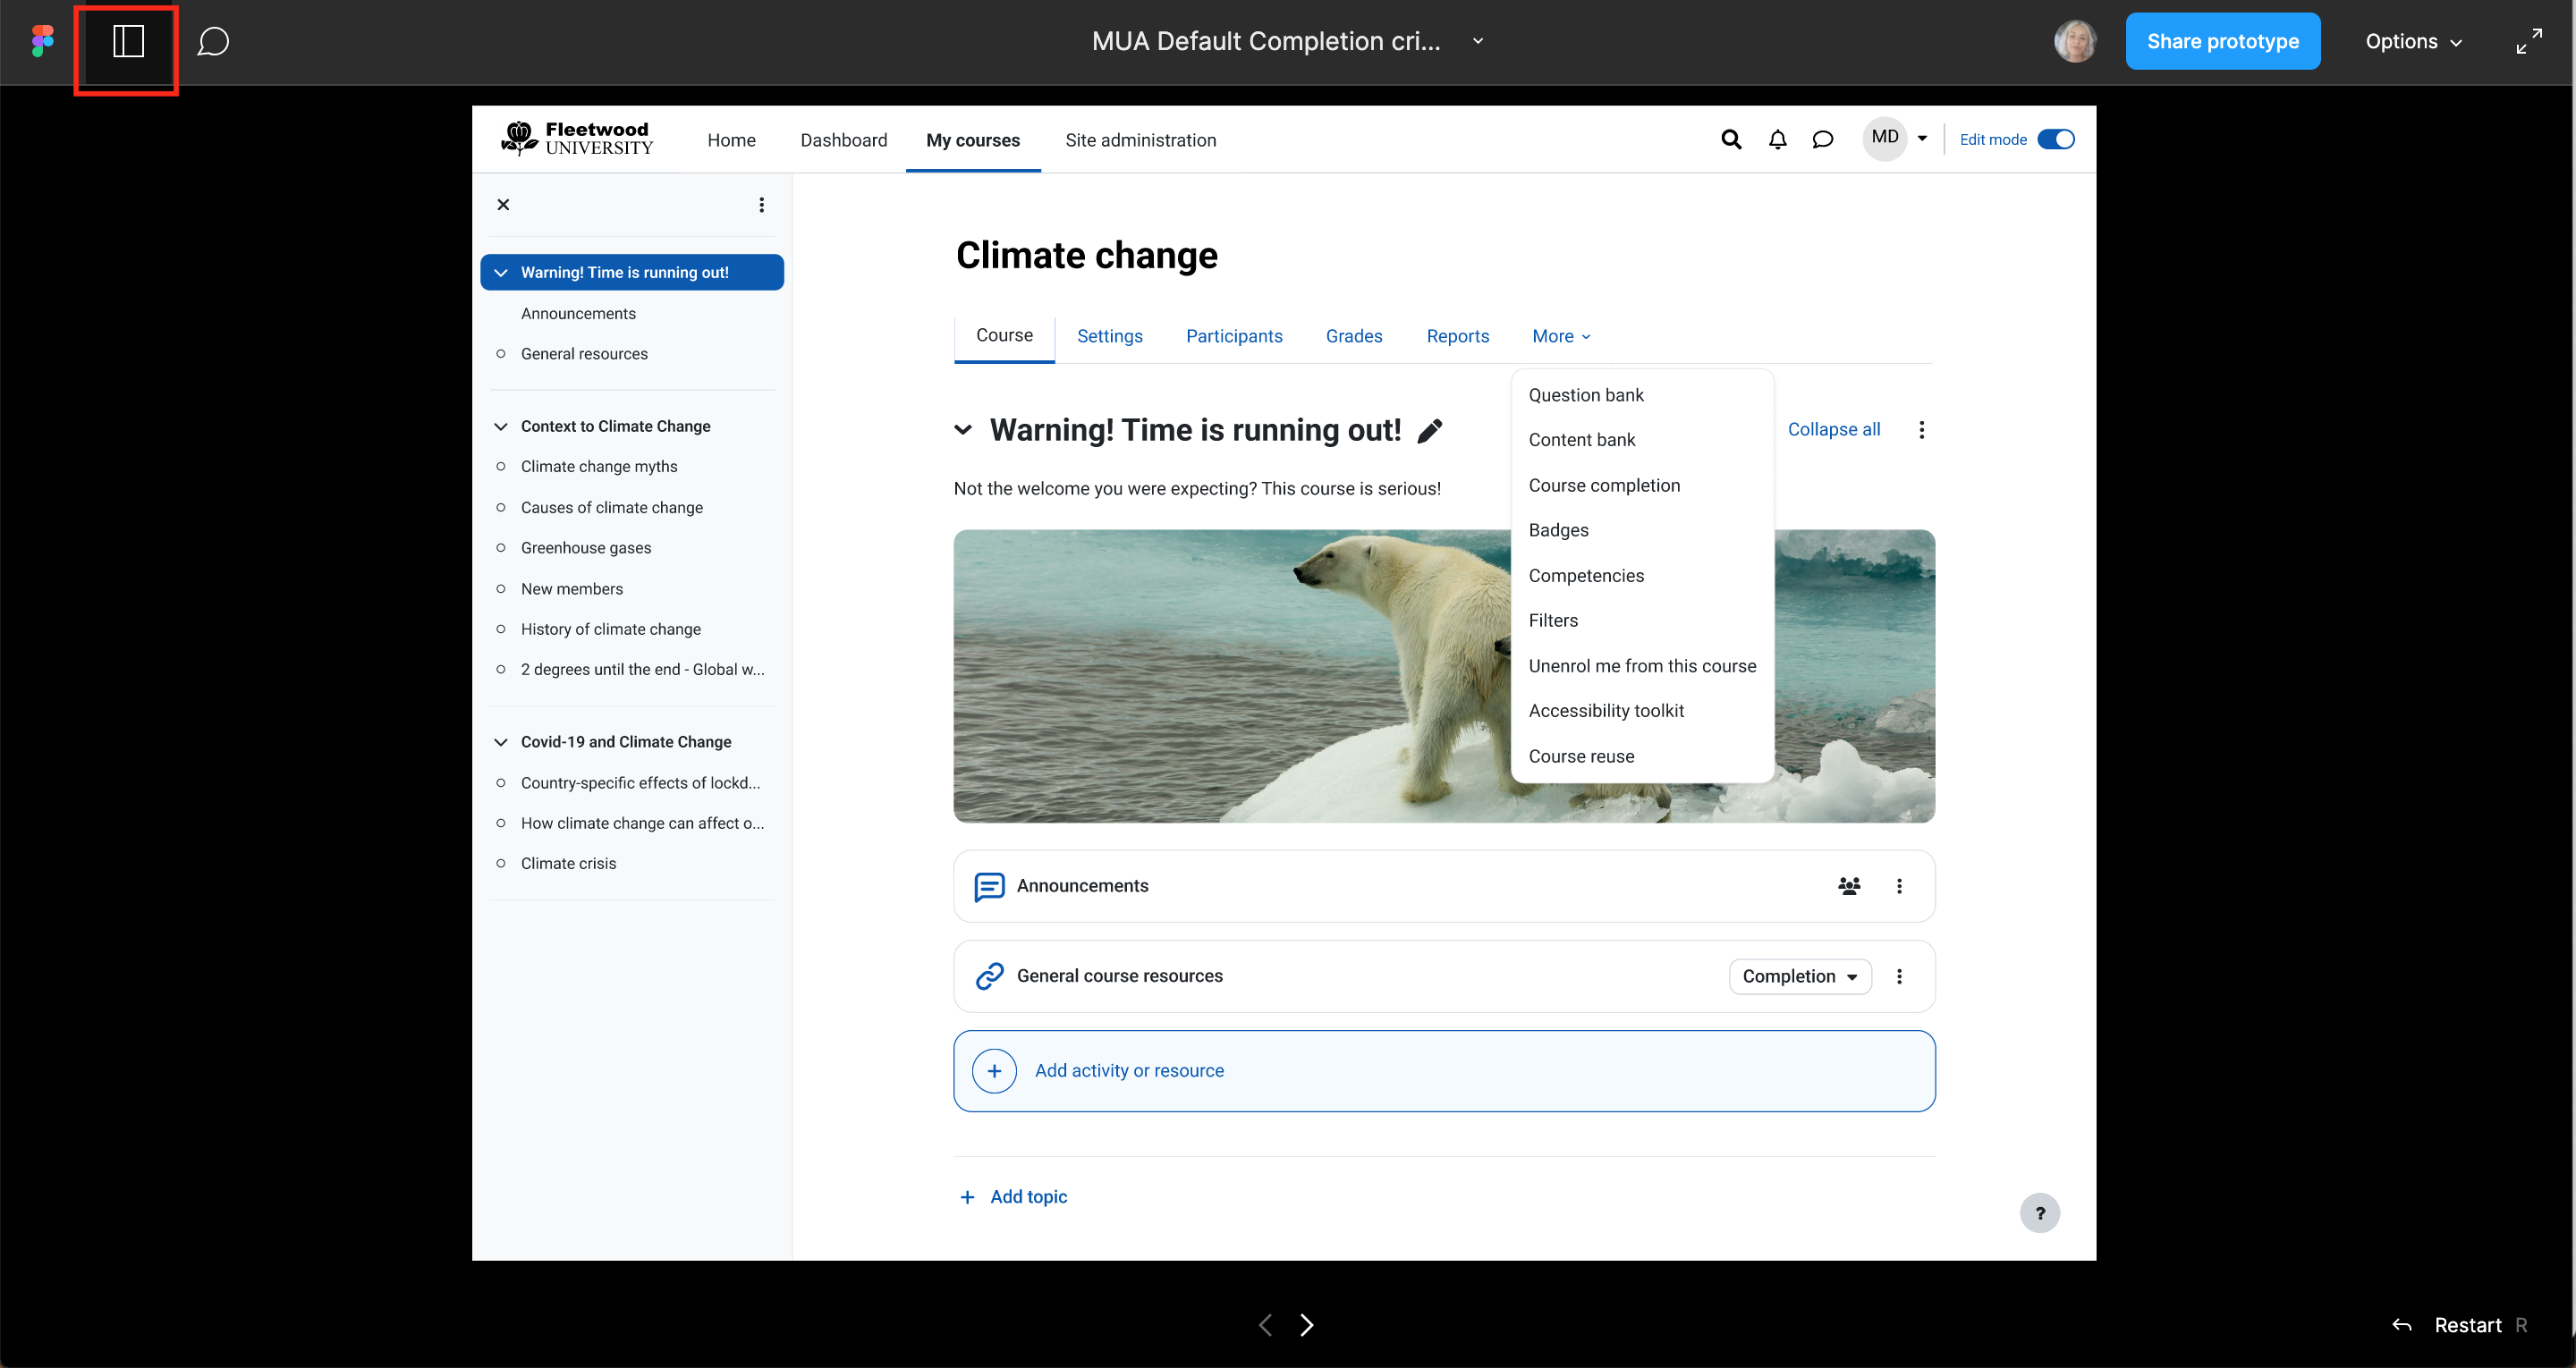The width and height of the screenshot is (2576, 1368).
Task: Collapse Warning! Time is running out in course index
Action: (501, 272)
